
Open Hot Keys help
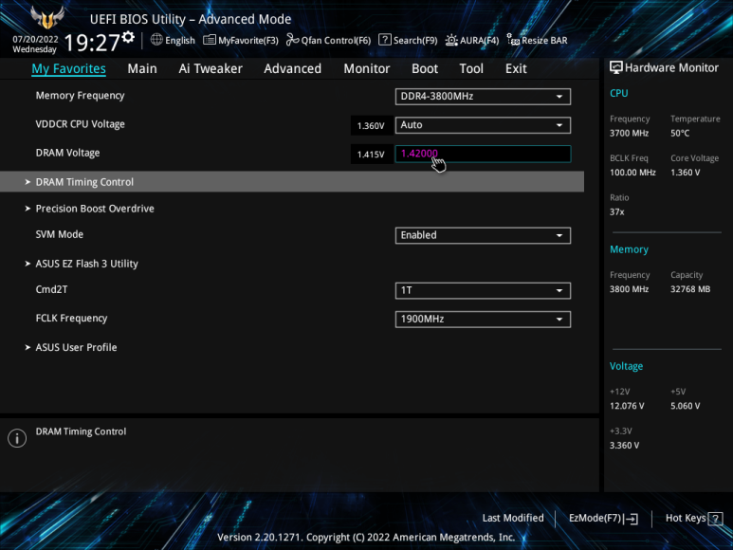point(694,518)
